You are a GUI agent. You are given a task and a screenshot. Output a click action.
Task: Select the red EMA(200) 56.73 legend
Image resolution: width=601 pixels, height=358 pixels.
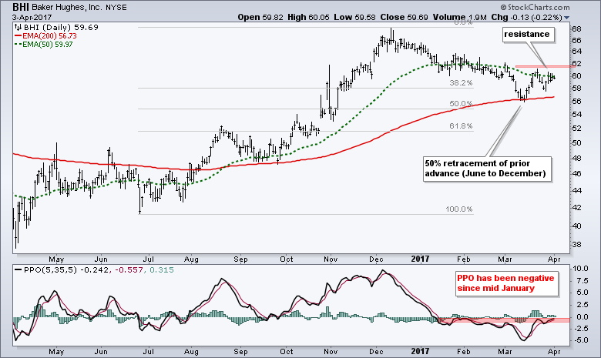pyautogui.click(x=45, y=36)
